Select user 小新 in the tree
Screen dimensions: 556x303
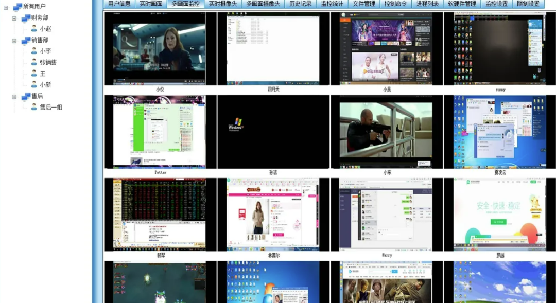pyautogui.click(x=45, y=85)
